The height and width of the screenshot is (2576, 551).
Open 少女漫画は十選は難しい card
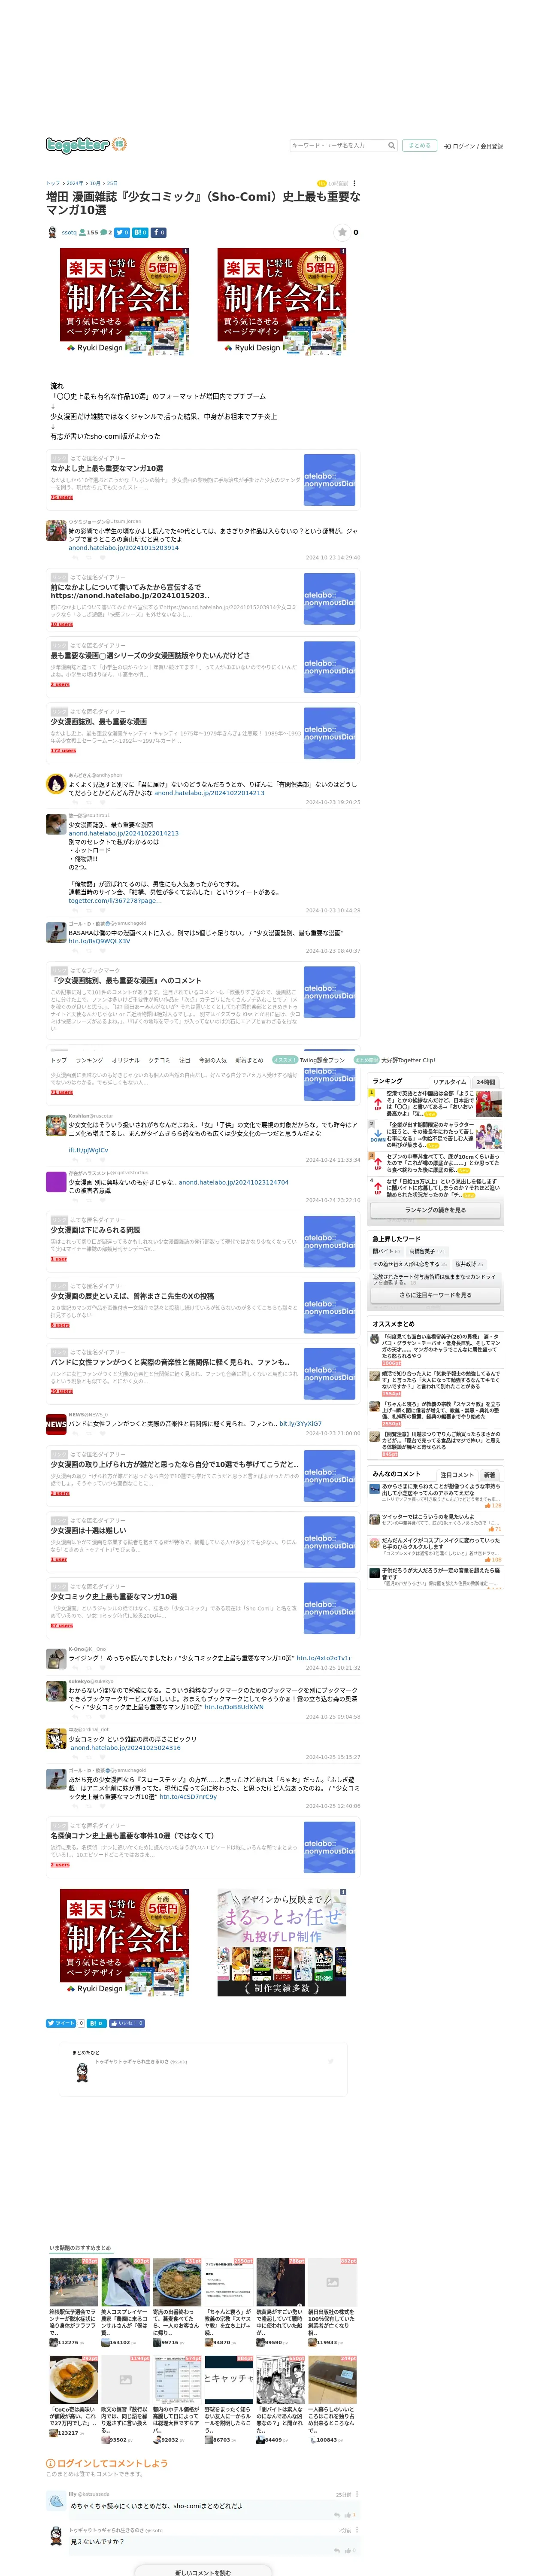203,1543
